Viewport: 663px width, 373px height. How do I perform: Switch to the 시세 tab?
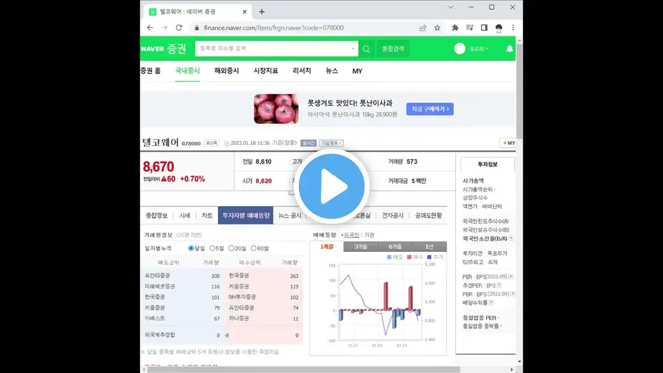coord(185,216)
